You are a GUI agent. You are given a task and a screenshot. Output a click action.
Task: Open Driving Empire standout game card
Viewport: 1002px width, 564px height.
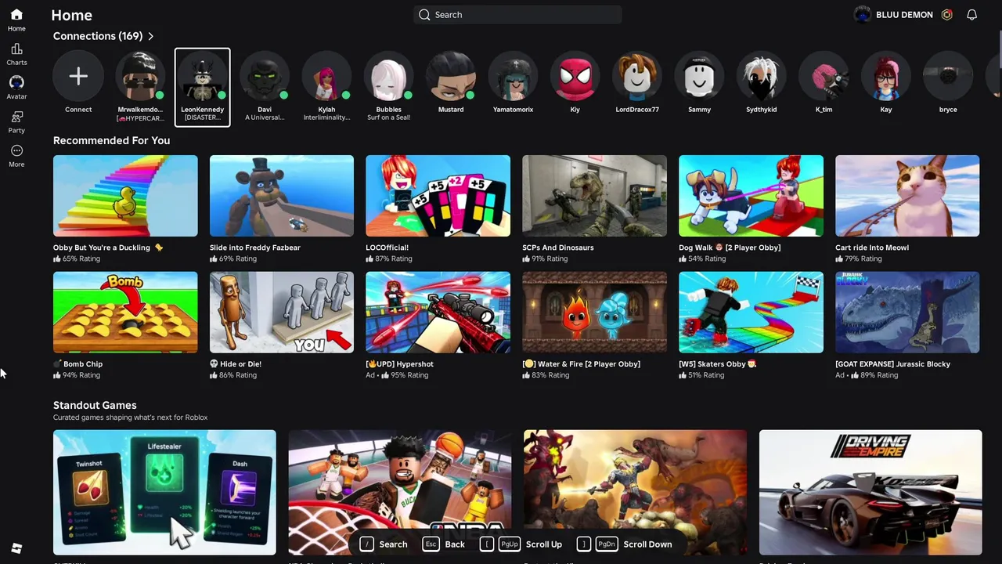(x=870, y=492)
